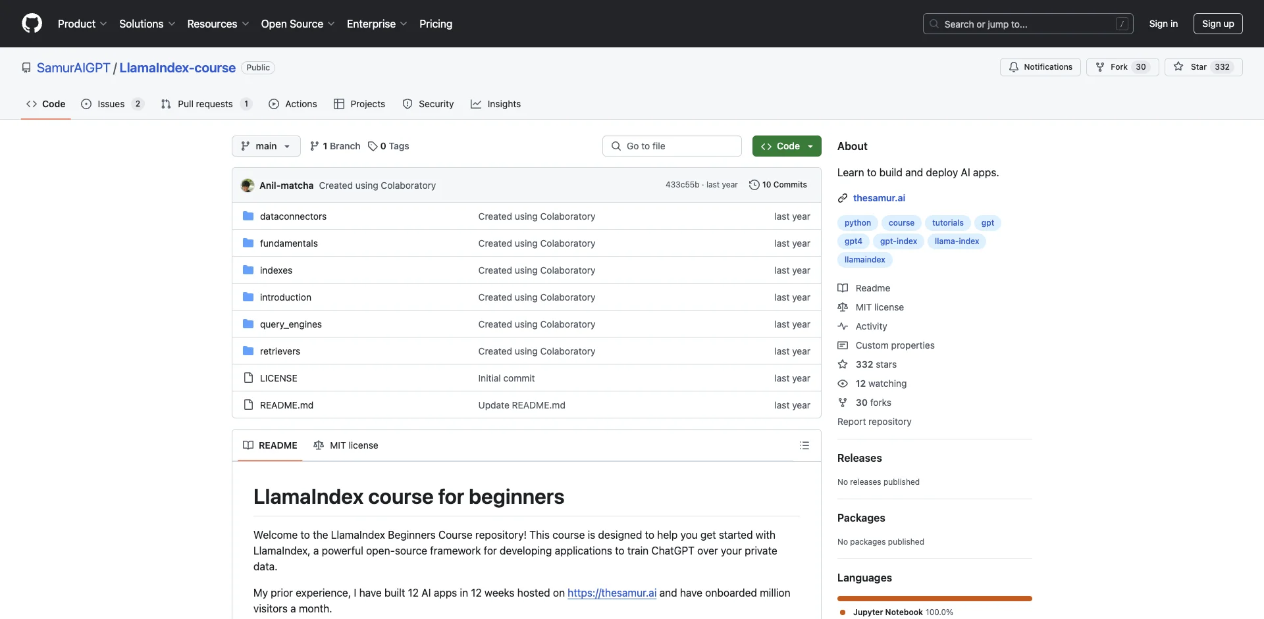Image resolution: width=1264 pixels, height=619 pixels.
Task: Click the tag icon next to 0 Tags
Action: (373, 146)
